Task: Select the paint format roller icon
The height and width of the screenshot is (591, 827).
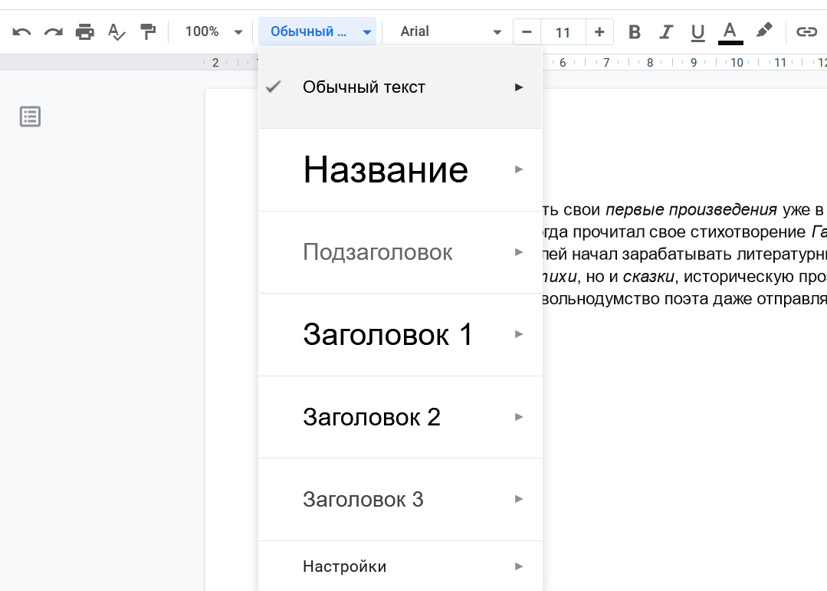Action: (x=147, y=31)
